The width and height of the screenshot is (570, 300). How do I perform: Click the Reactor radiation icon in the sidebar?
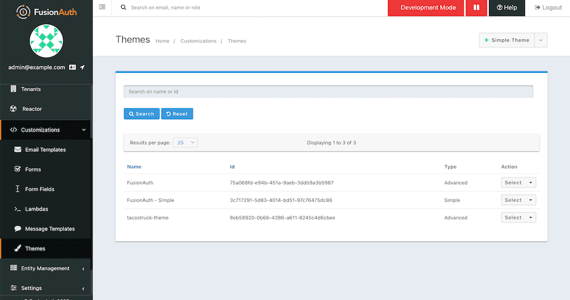13,109
